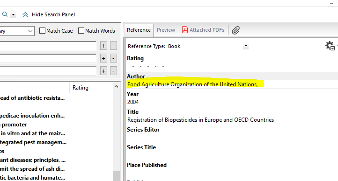Viewport: 338px width, 181px height.
Task: Set rating to five star dot
Action: coord(163,66)
